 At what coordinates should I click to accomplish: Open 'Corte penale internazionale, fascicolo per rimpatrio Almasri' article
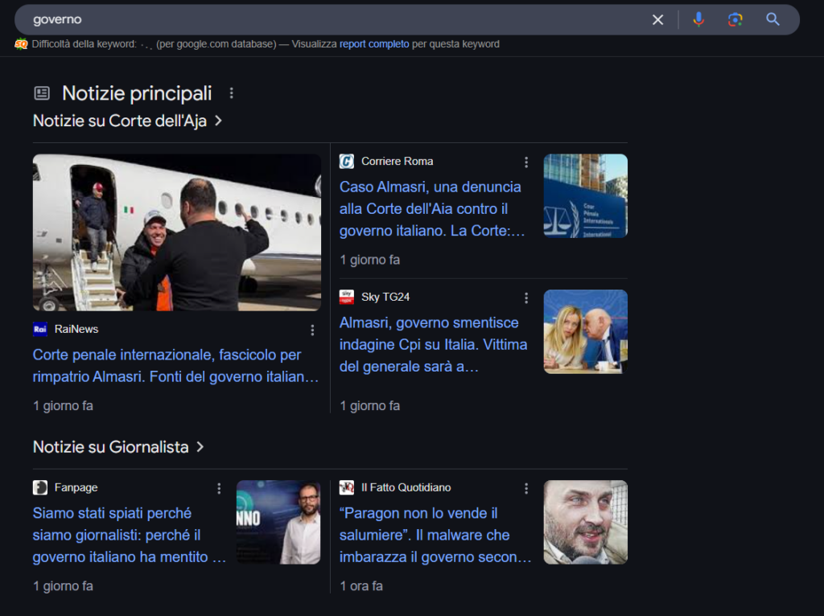[x=175, y=366]
